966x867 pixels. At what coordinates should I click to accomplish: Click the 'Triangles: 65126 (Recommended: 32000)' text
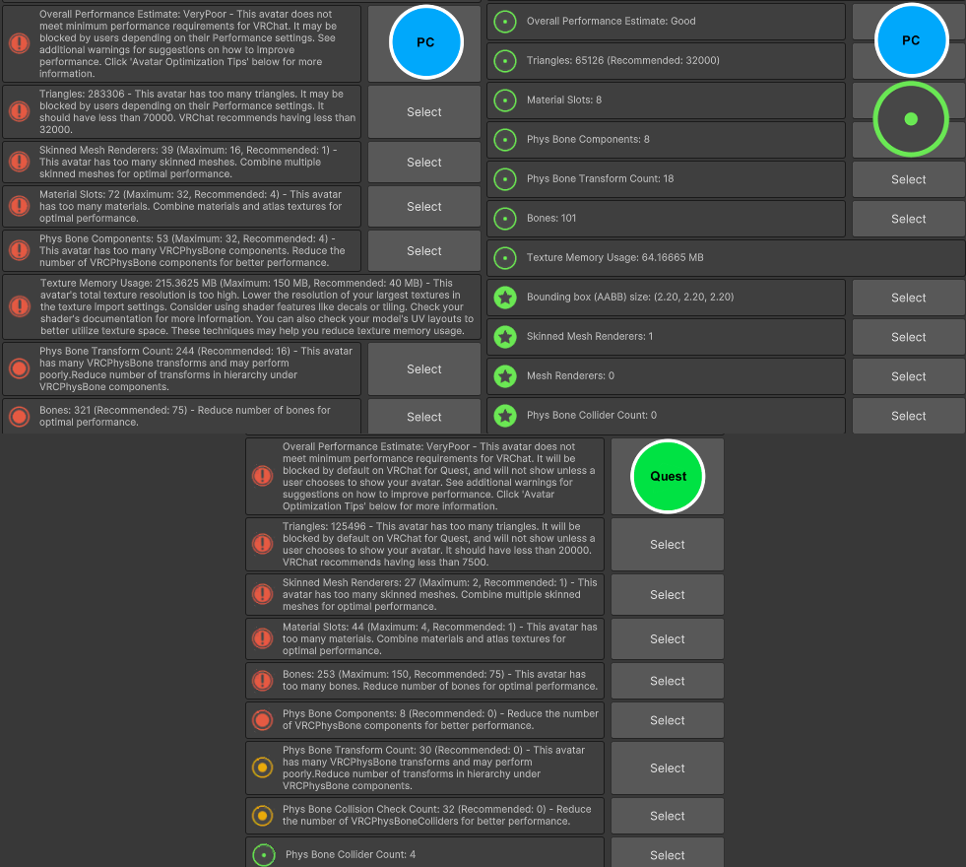pos(623,60)
